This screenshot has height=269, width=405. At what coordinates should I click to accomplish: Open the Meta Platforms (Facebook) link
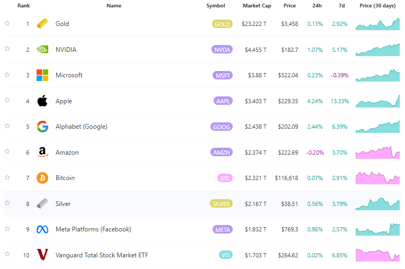(x=93, y=229)
